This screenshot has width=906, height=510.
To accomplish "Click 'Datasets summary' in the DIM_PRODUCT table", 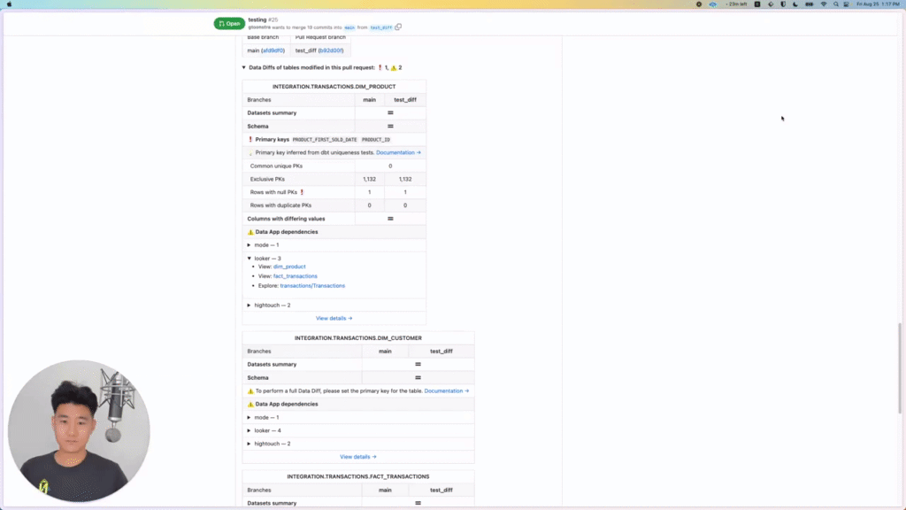I will coord(272,112).
